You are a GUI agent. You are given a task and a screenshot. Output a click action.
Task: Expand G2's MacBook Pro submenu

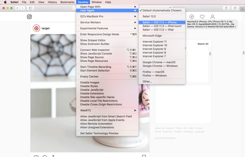pyautogui.click(x=107, y=16)
